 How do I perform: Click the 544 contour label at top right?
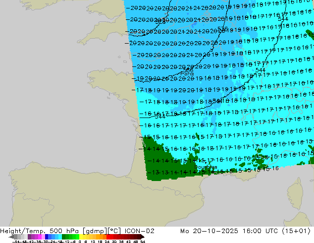[283, 19]
